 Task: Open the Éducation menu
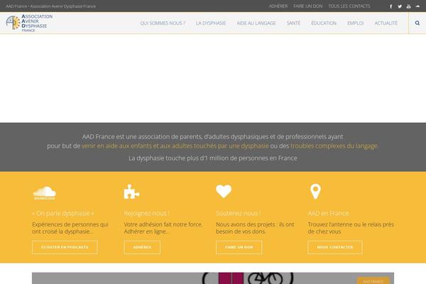[324, 23]
